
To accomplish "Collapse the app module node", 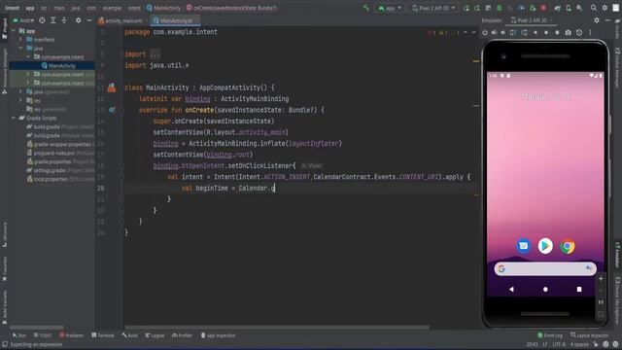I will tap(14, 31).
